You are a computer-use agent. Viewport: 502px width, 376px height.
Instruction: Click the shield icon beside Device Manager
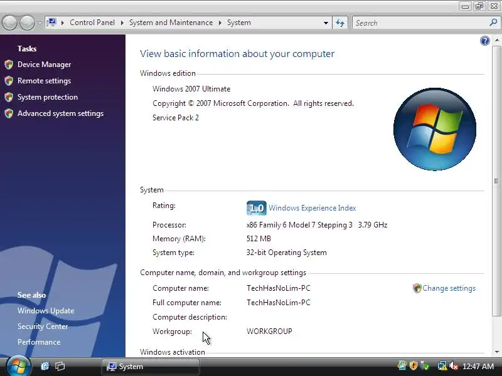[9, 65]
